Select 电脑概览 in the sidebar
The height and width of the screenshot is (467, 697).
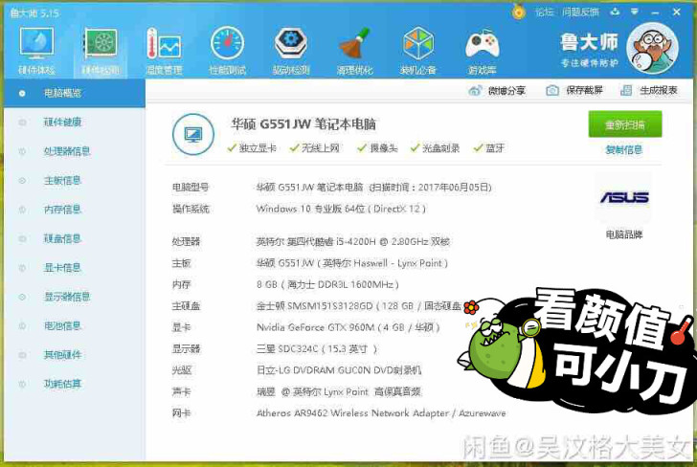tap(75, 94)
